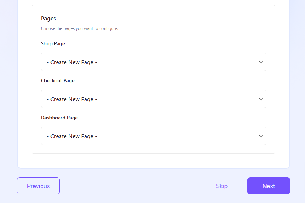Open the Checkout Page dropdown

pyautogui.click(x=154, y=99)
